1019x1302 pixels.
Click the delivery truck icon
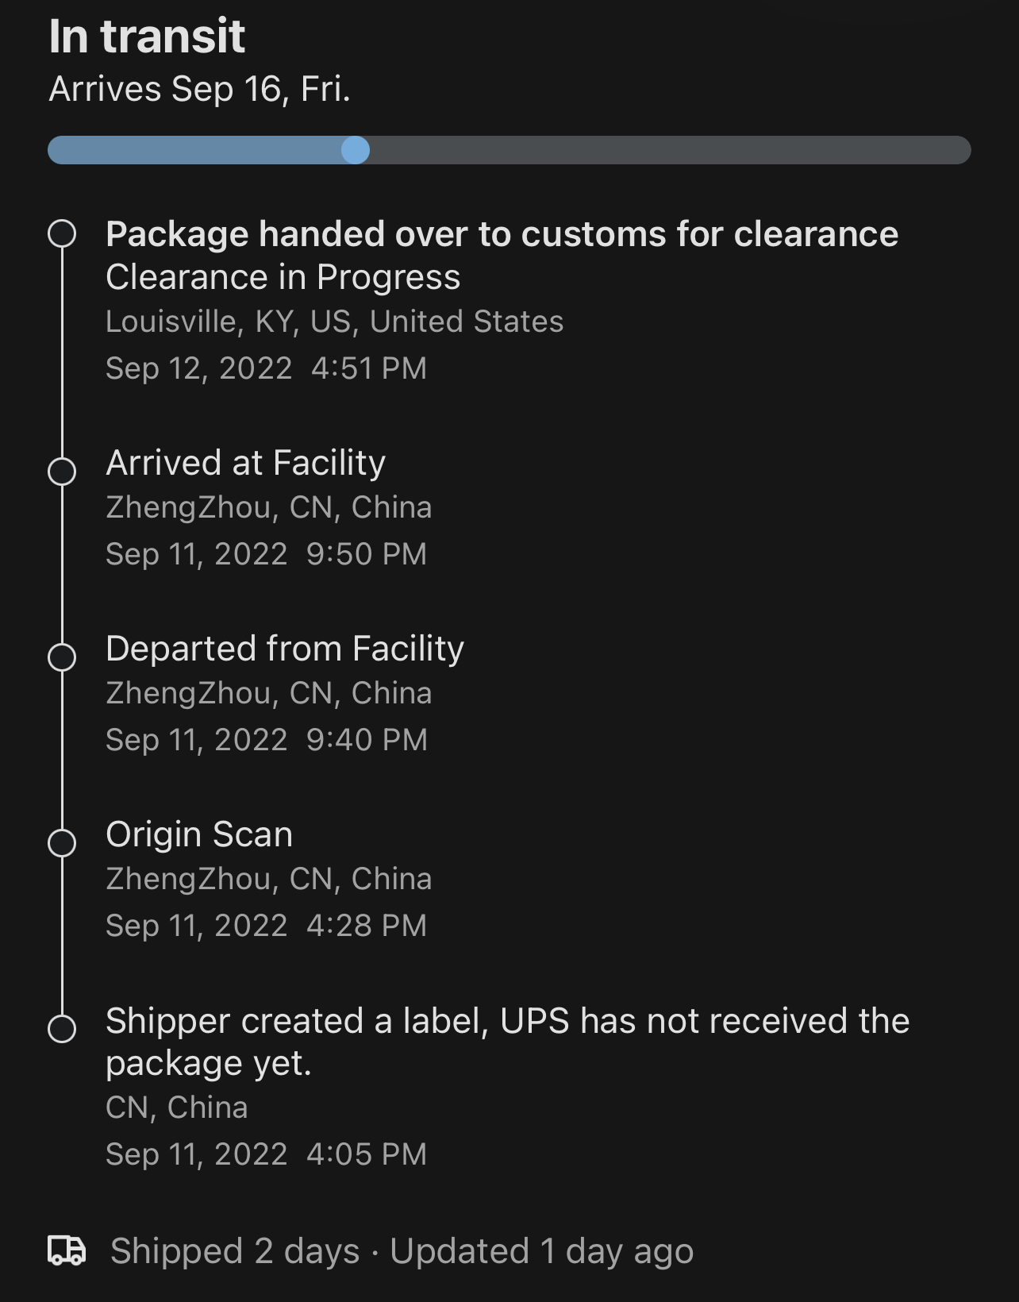67,1250
